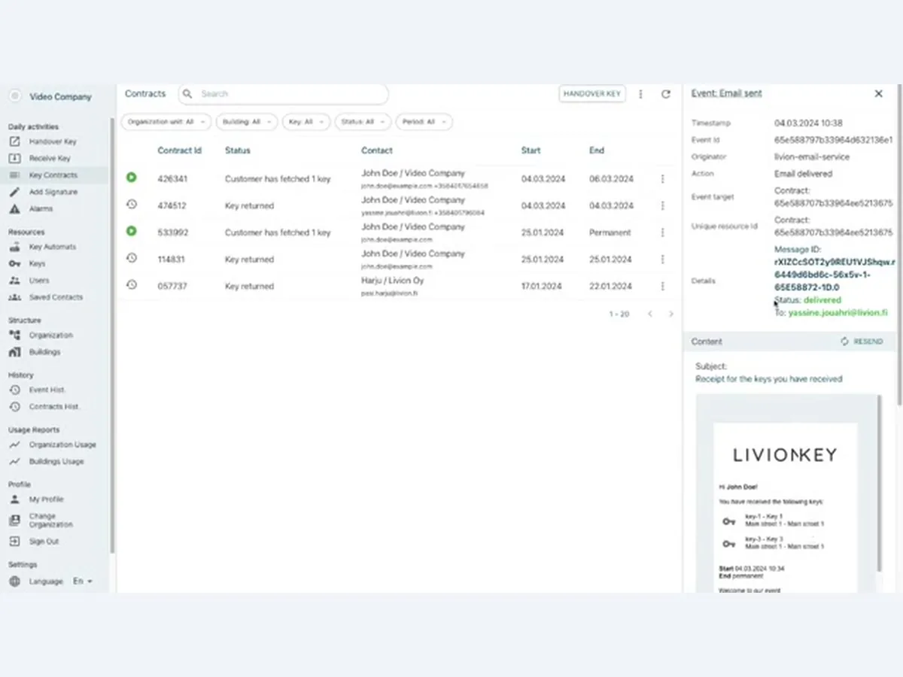
Task: Open row menu for contract 114831
Action: tap(663, 260)
